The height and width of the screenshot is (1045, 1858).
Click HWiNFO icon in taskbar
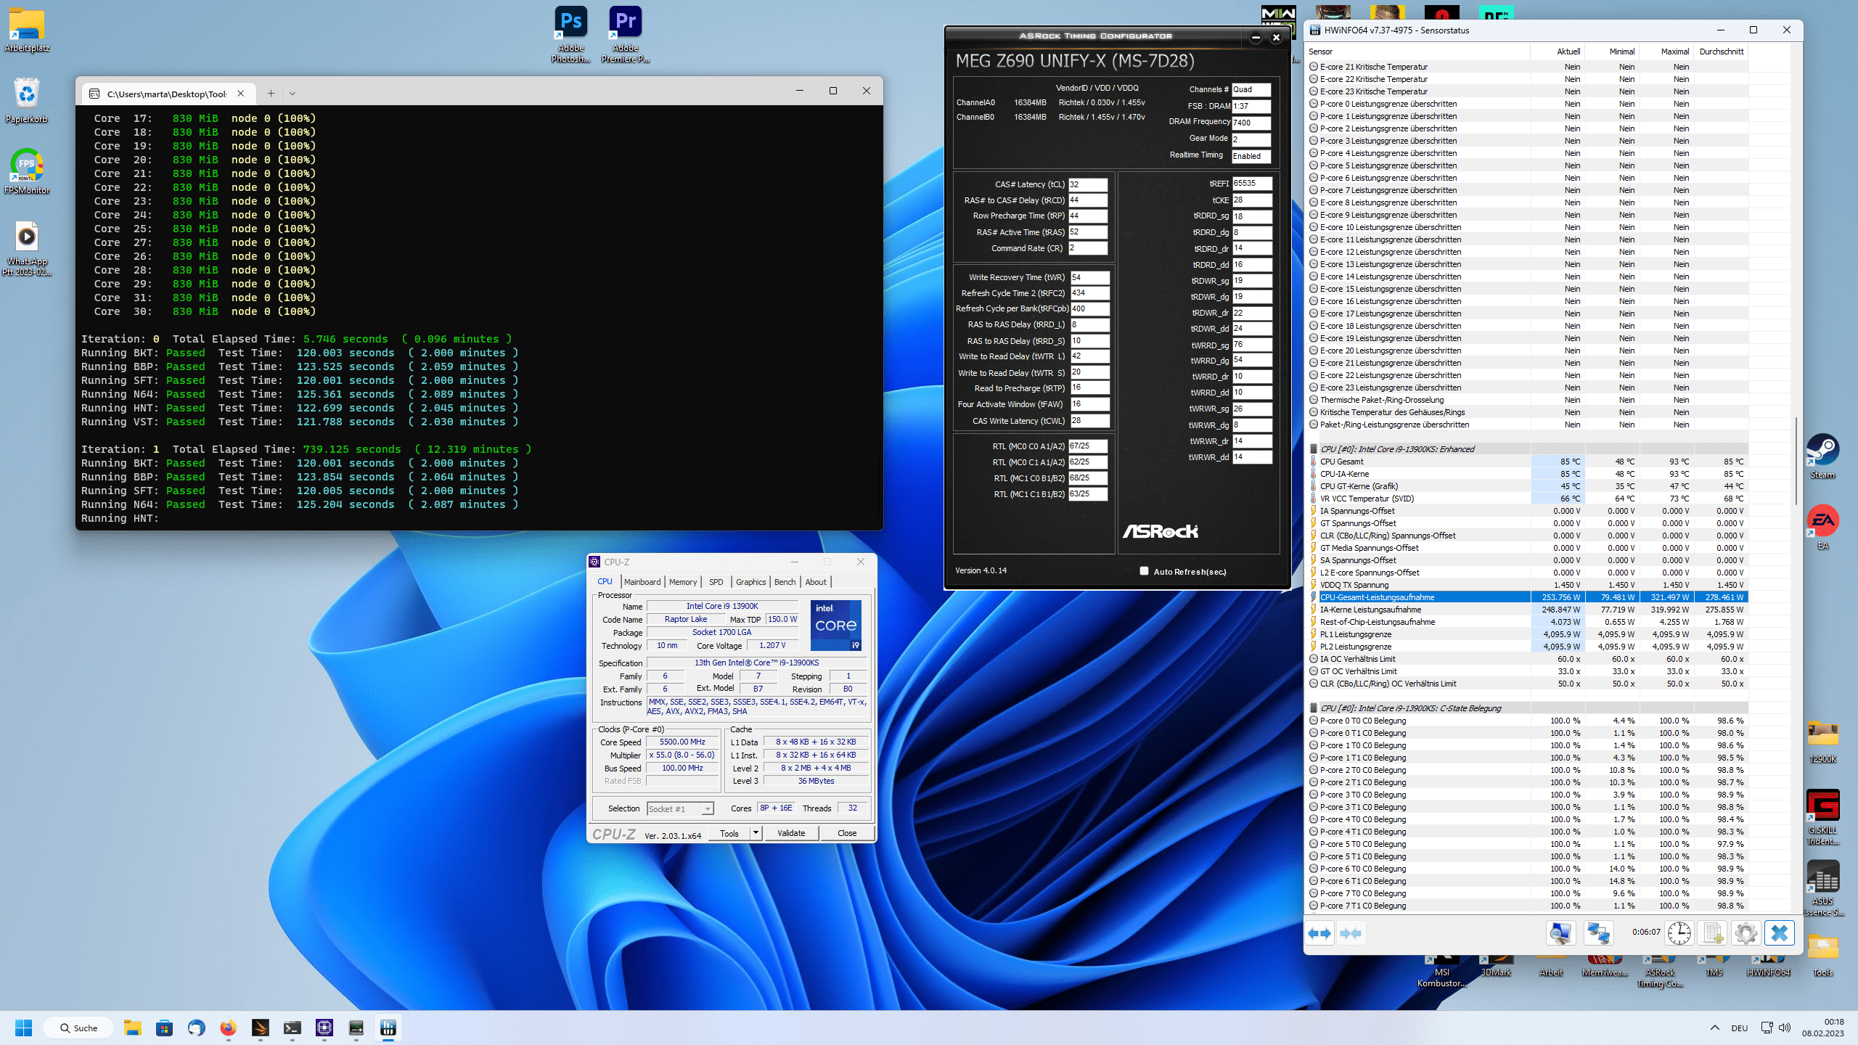point(388,1028)
